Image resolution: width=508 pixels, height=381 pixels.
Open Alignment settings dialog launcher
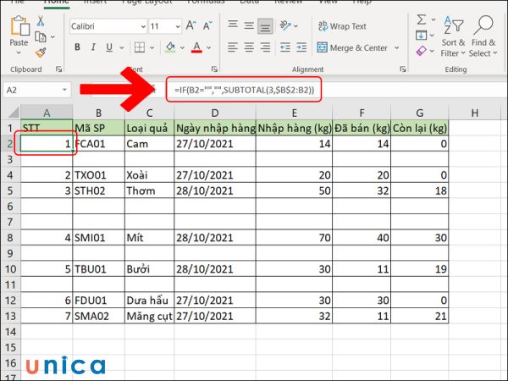tap(403, 69)
